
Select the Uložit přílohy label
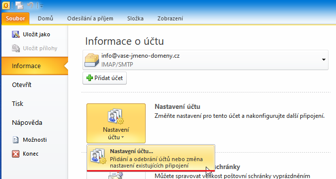(40, 48)
